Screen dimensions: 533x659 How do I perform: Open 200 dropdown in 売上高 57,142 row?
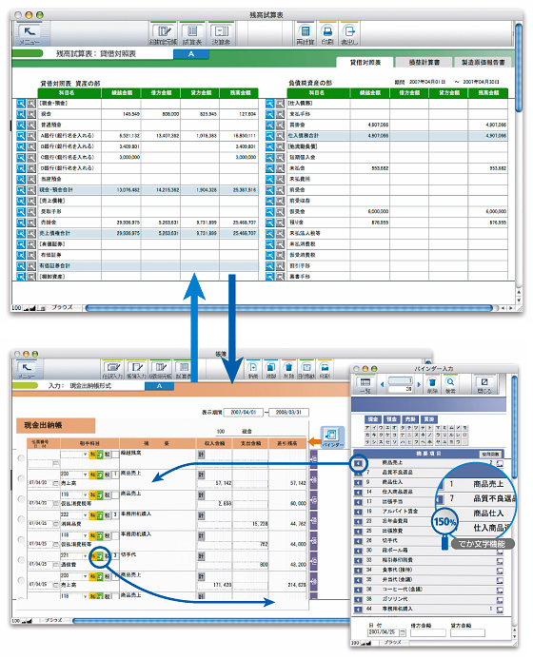pos(86,475)
